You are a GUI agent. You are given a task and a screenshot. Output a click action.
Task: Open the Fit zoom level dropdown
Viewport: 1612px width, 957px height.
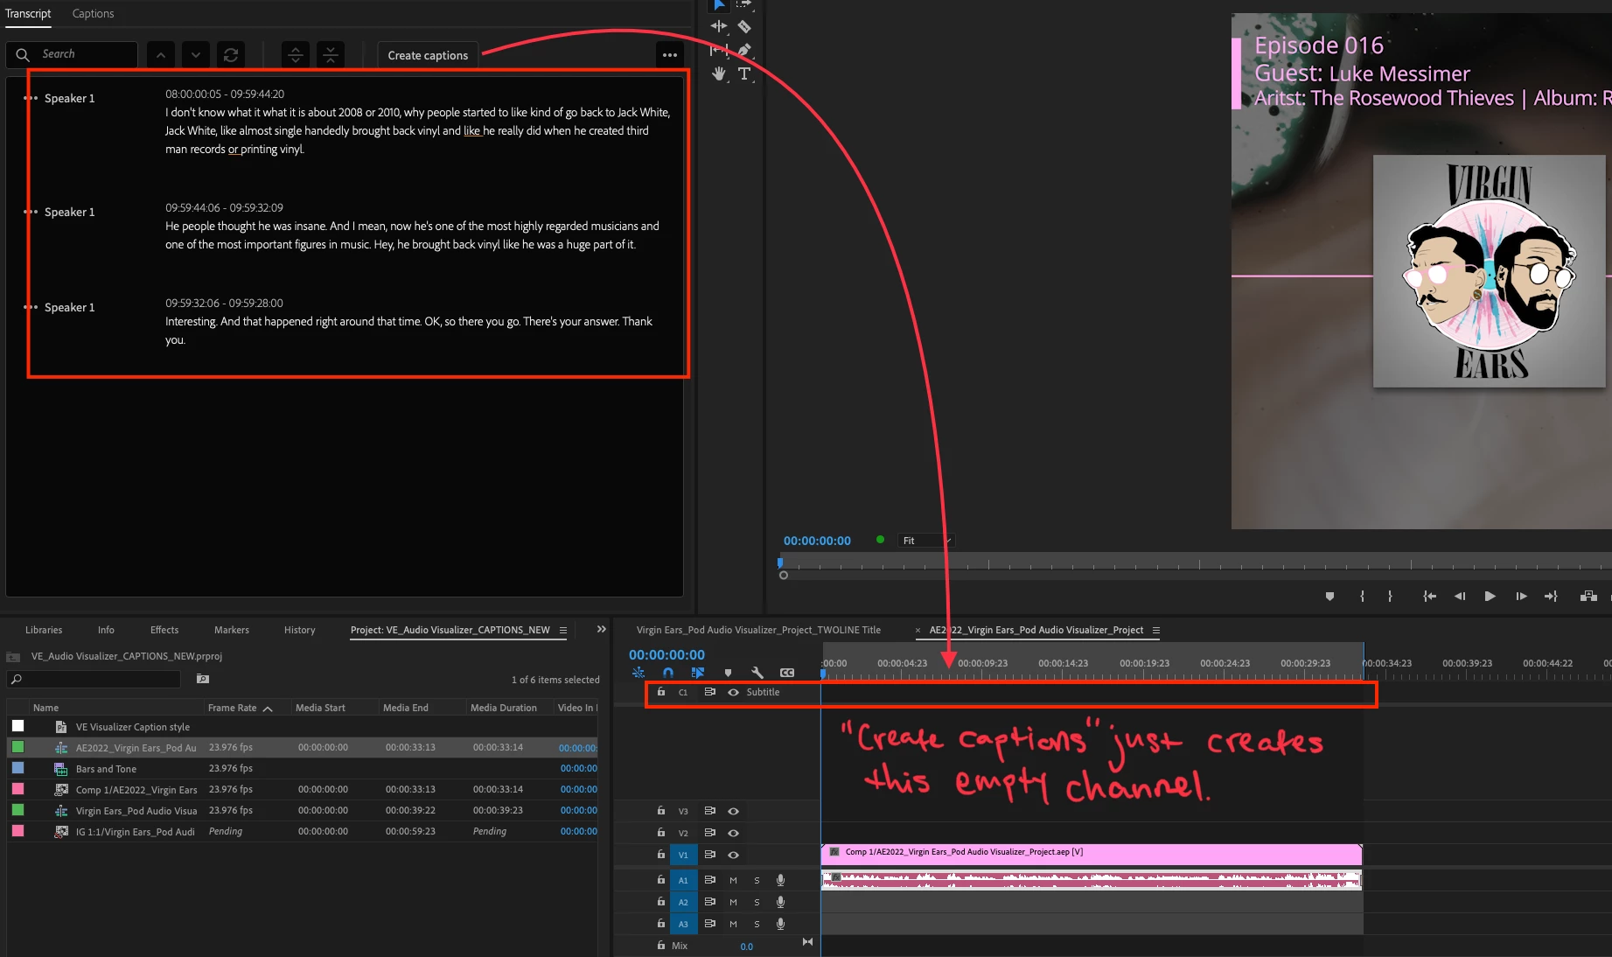[926, 541]
